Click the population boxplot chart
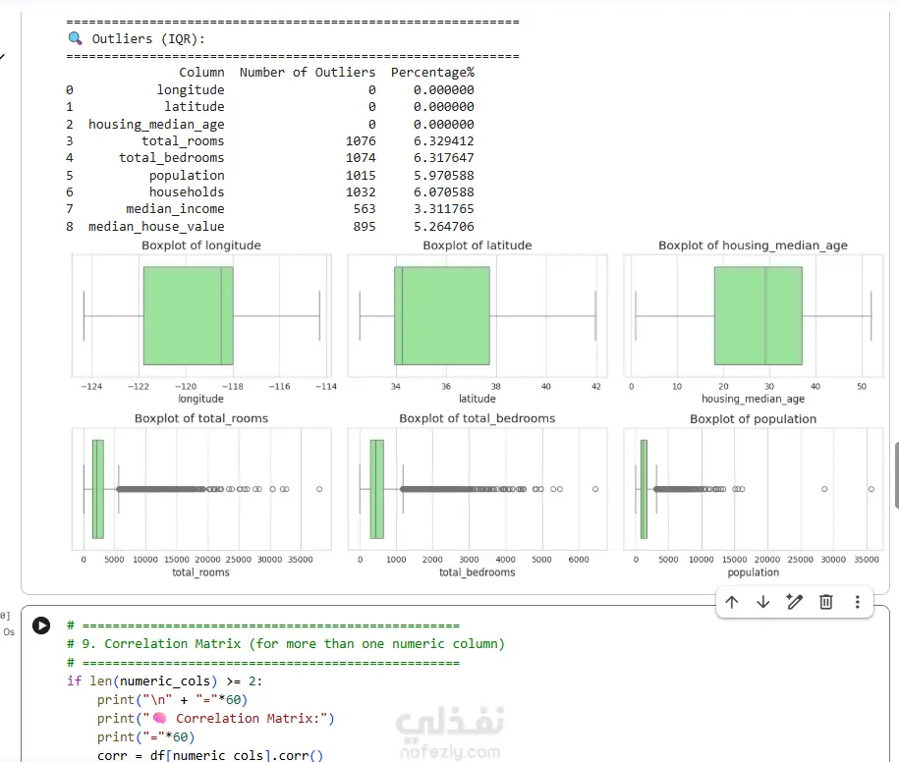This screenshot has width=899, height=762. tap(754, 489)
